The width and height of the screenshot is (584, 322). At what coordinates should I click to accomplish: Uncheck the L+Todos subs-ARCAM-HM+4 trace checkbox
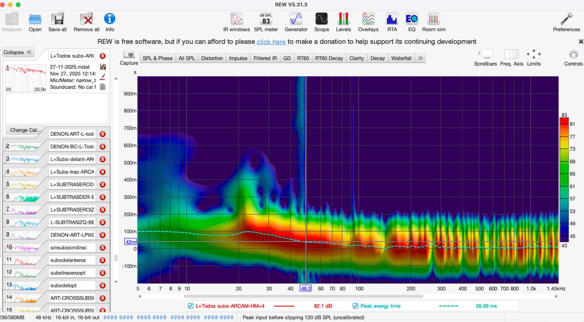(191, 306)
